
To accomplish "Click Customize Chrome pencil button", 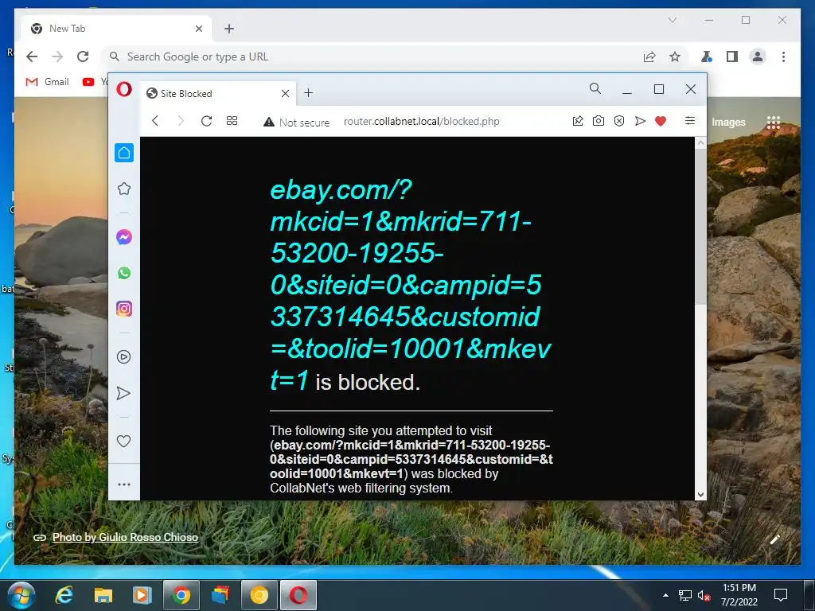I will 774,539.
